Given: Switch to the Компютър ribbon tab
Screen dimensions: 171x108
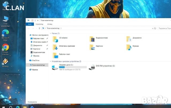Looking at the screenshot, I should [x=40, y=24].
